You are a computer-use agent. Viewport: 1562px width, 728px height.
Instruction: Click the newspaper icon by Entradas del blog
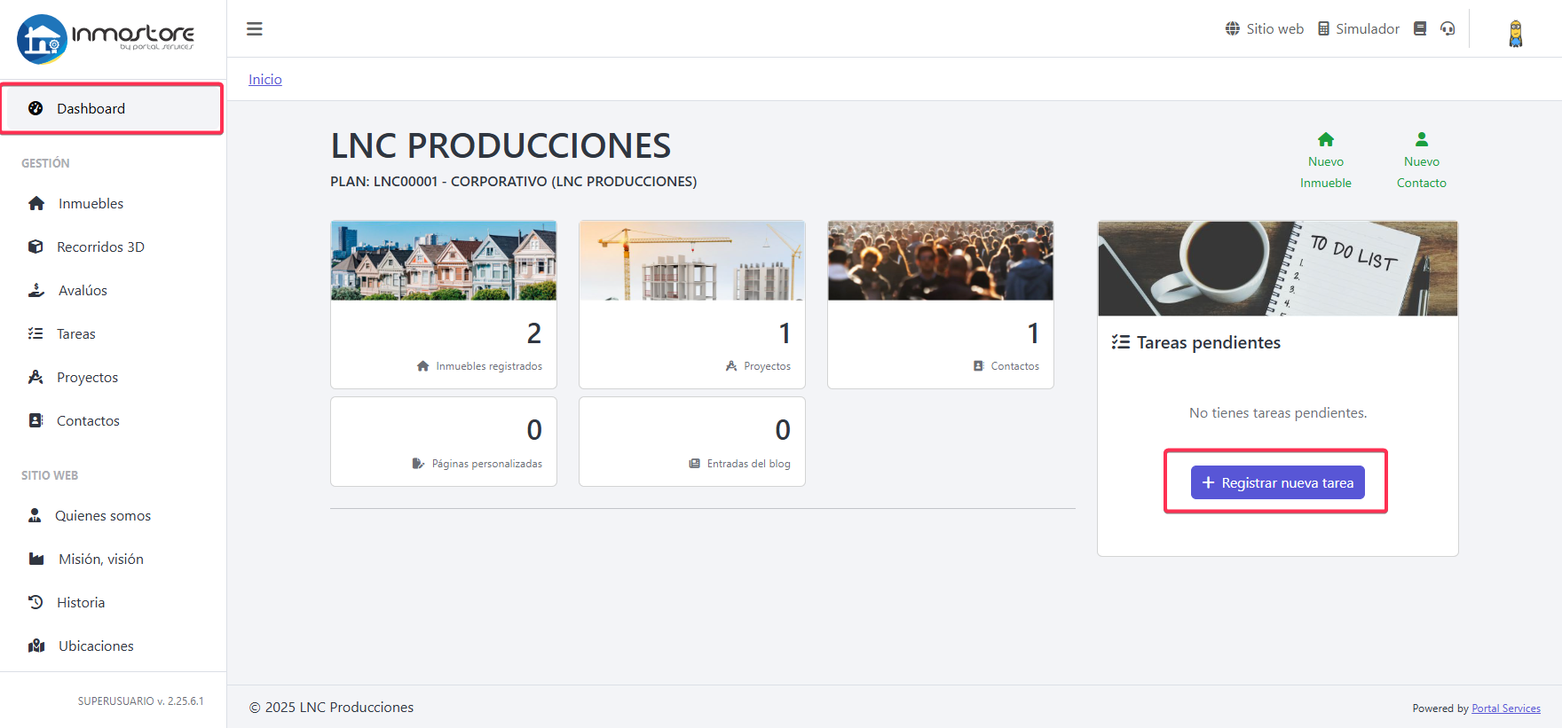(x=695, y=464)
